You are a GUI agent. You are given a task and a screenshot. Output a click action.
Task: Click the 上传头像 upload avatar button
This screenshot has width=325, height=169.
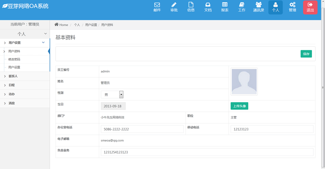coord(239,106)
